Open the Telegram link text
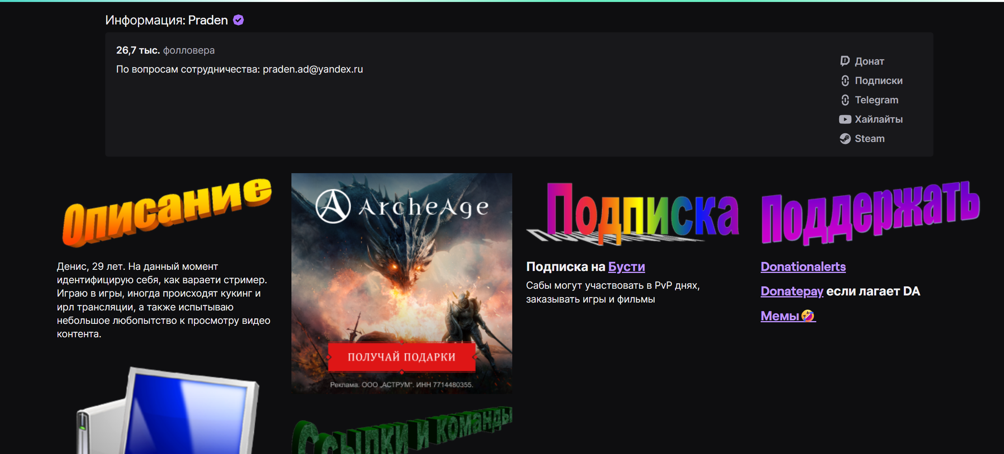The width and height of the screenshot is (1004, 454). [x=876, y=100]
